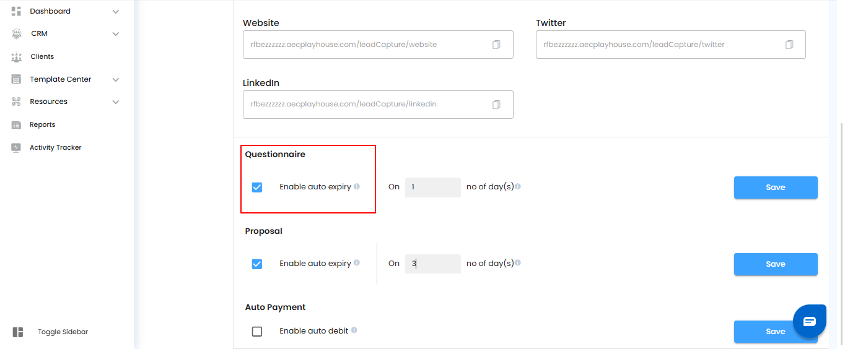Image resolution: width=845 pixels, height=349 pixels.
Task: Expand the Dashboard sidebar menu
Action: [x=116, y=11]
